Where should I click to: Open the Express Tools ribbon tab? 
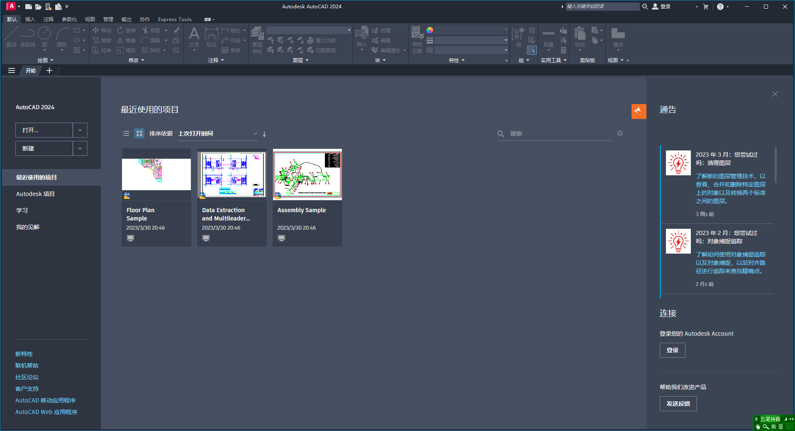(x=174, y=19)
